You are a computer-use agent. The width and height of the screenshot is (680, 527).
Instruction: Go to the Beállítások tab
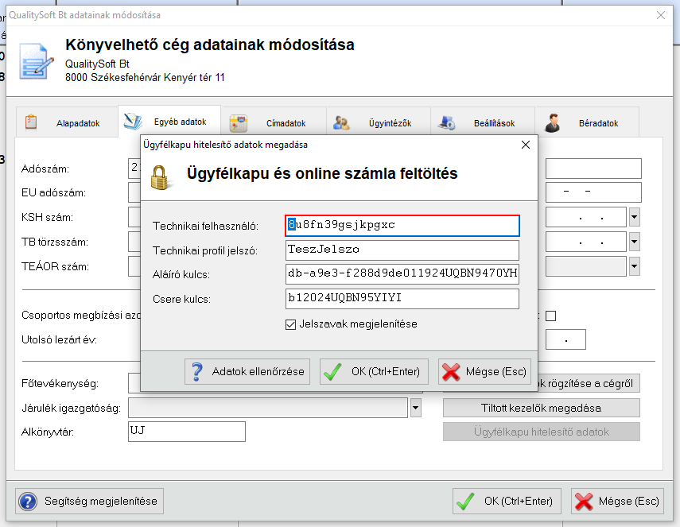coord(483,123)
